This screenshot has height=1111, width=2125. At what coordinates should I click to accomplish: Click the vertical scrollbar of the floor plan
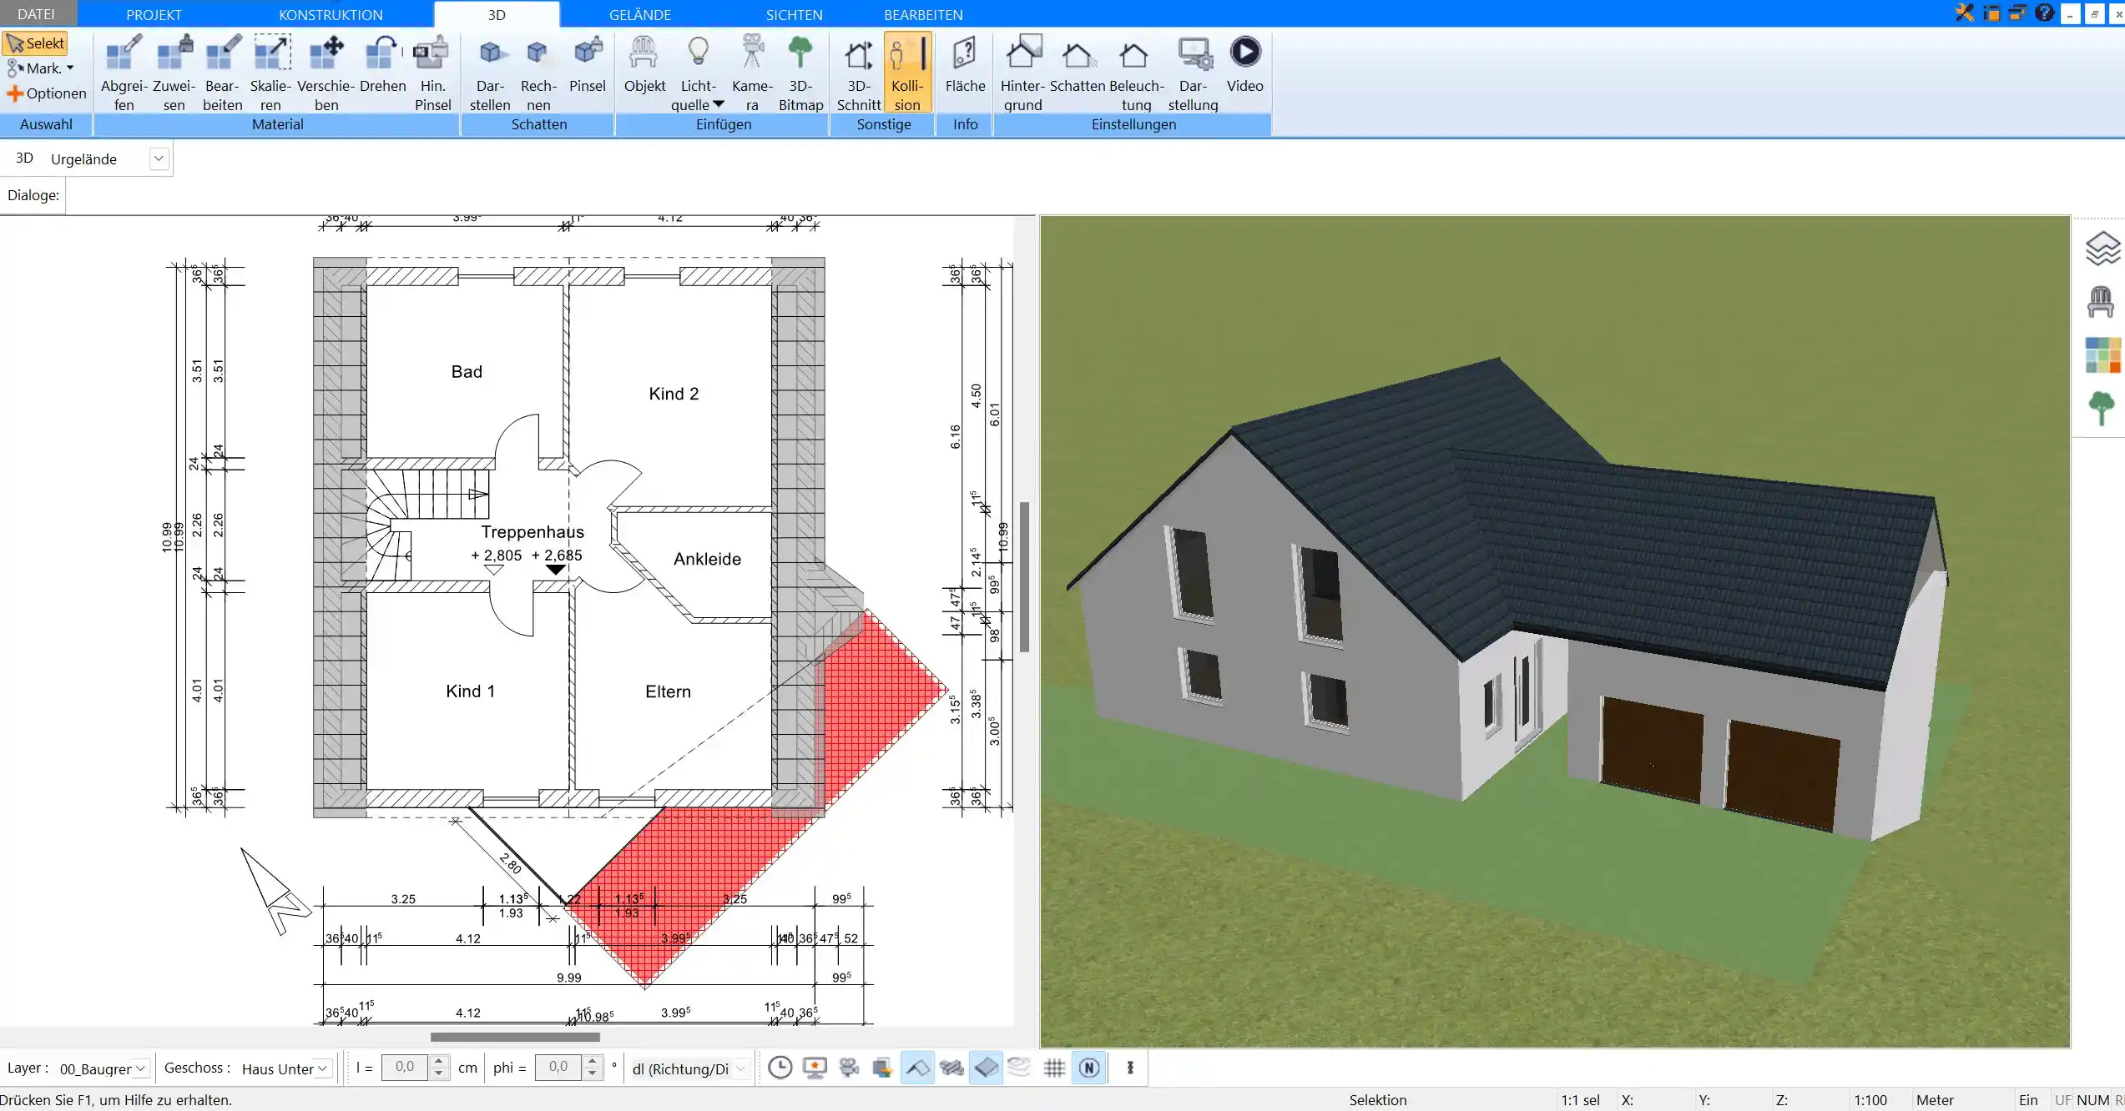pyautogui.click(x=1024, y=576)
